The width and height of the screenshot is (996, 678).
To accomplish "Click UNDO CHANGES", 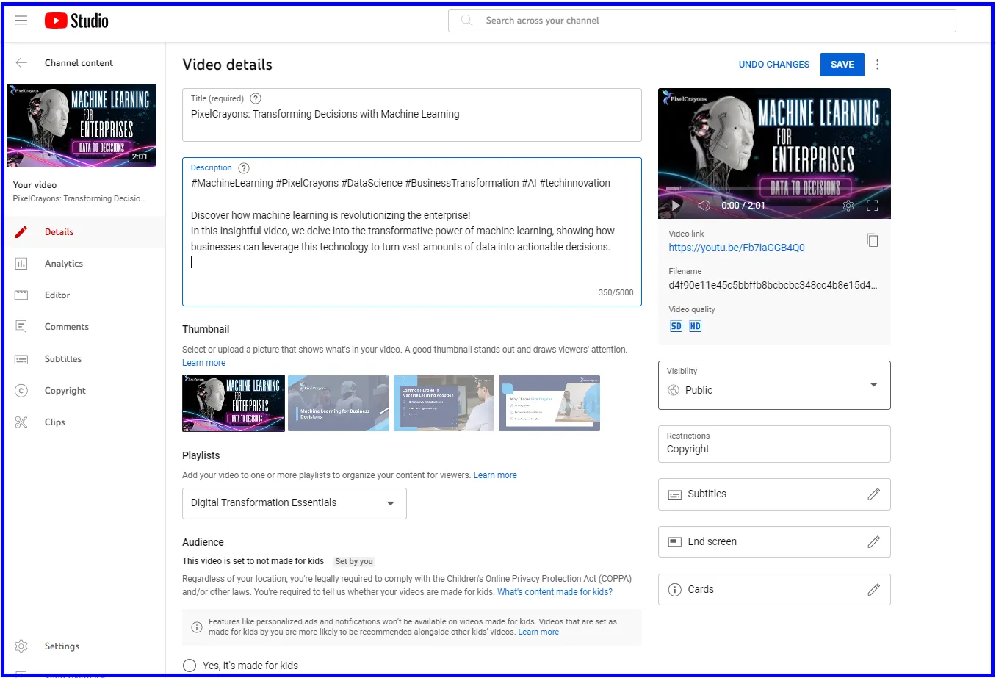I will point(773,64).
